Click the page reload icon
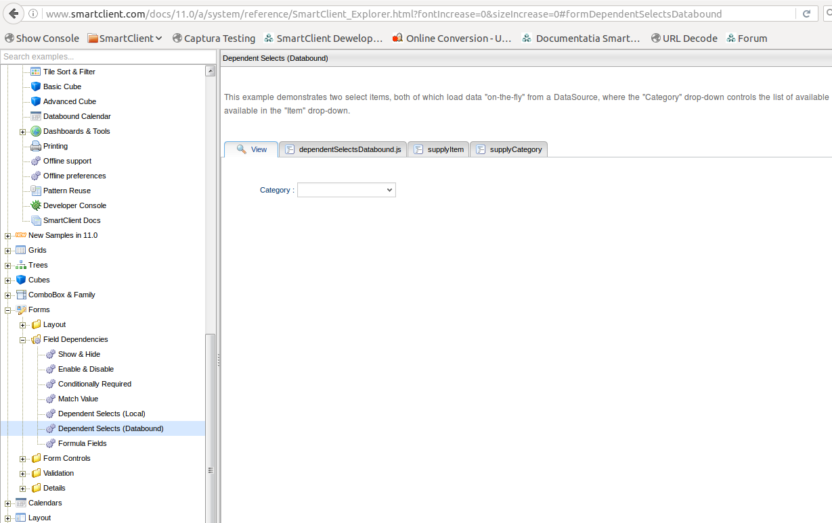The image size is (832, 523). point(806,14)
